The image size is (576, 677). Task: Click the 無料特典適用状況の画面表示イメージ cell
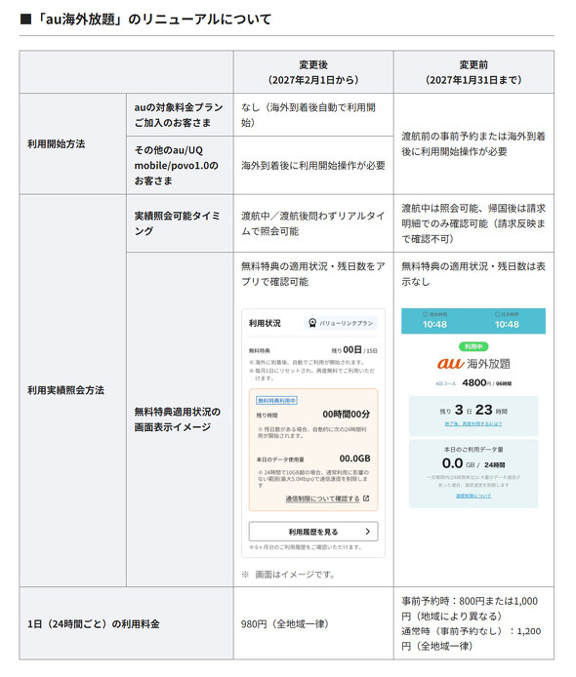point(180,419)
